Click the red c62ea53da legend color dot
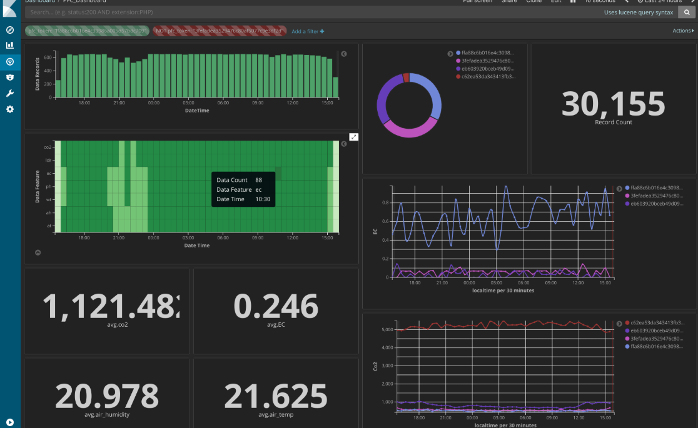698x428 pixels. [x=458, y=77]
